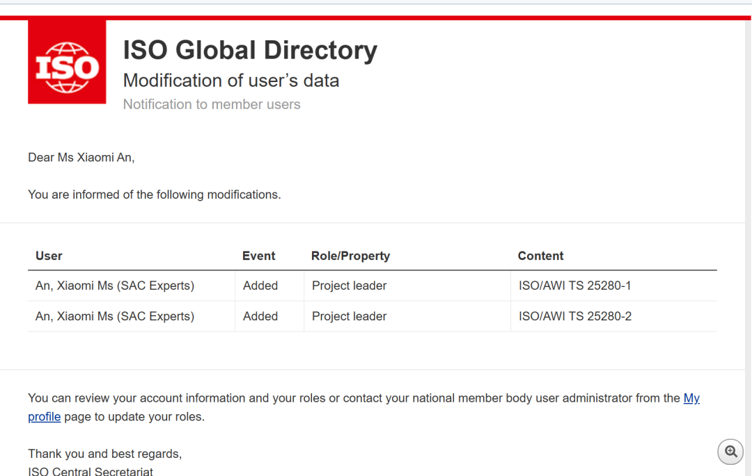The height and width of the screenshot is (476, 752).
Task: Select the ISO/AWI TS 25280-1 cell
Action: [575, 286]
